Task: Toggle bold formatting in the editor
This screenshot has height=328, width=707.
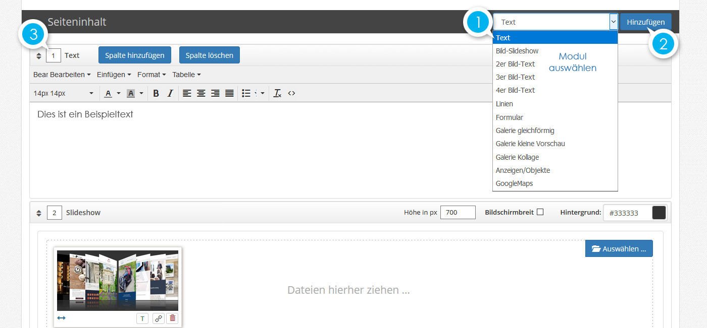Action: coord(156,93)
